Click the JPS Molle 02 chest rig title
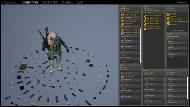This screenshot has height=107, width=190. click(x=125, y=9)
